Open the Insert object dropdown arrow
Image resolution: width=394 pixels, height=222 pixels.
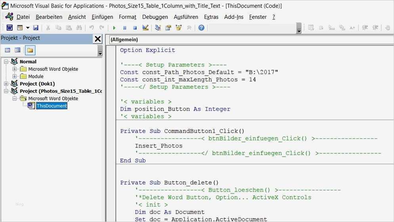28,28
